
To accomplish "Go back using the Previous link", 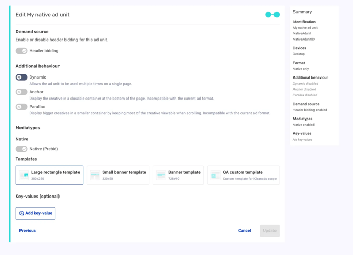I will tap(28, 231).
